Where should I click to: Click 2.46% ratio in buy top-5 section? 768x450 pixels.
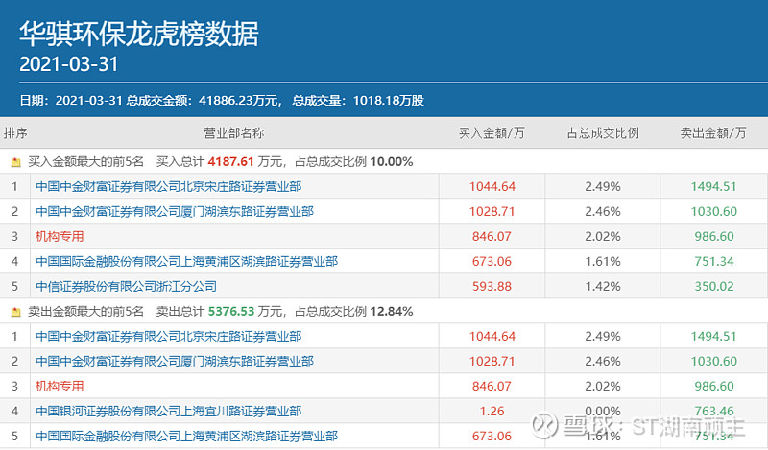coord(603,211)
